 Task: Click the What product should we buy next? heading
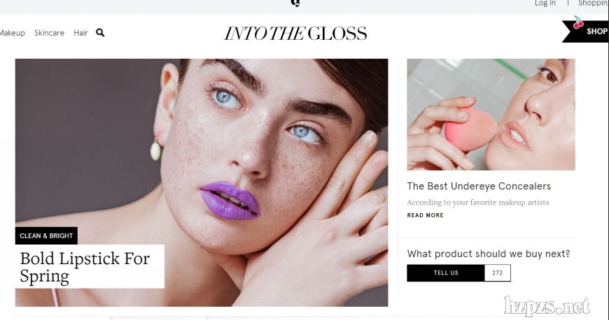489,254
